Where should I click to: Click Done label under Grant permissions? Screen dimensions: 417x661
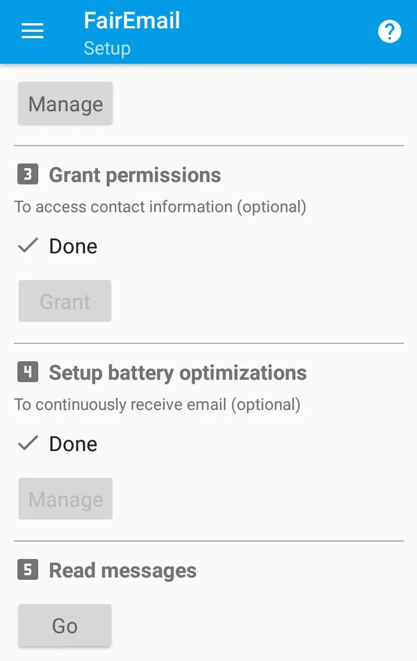(73, 246)
